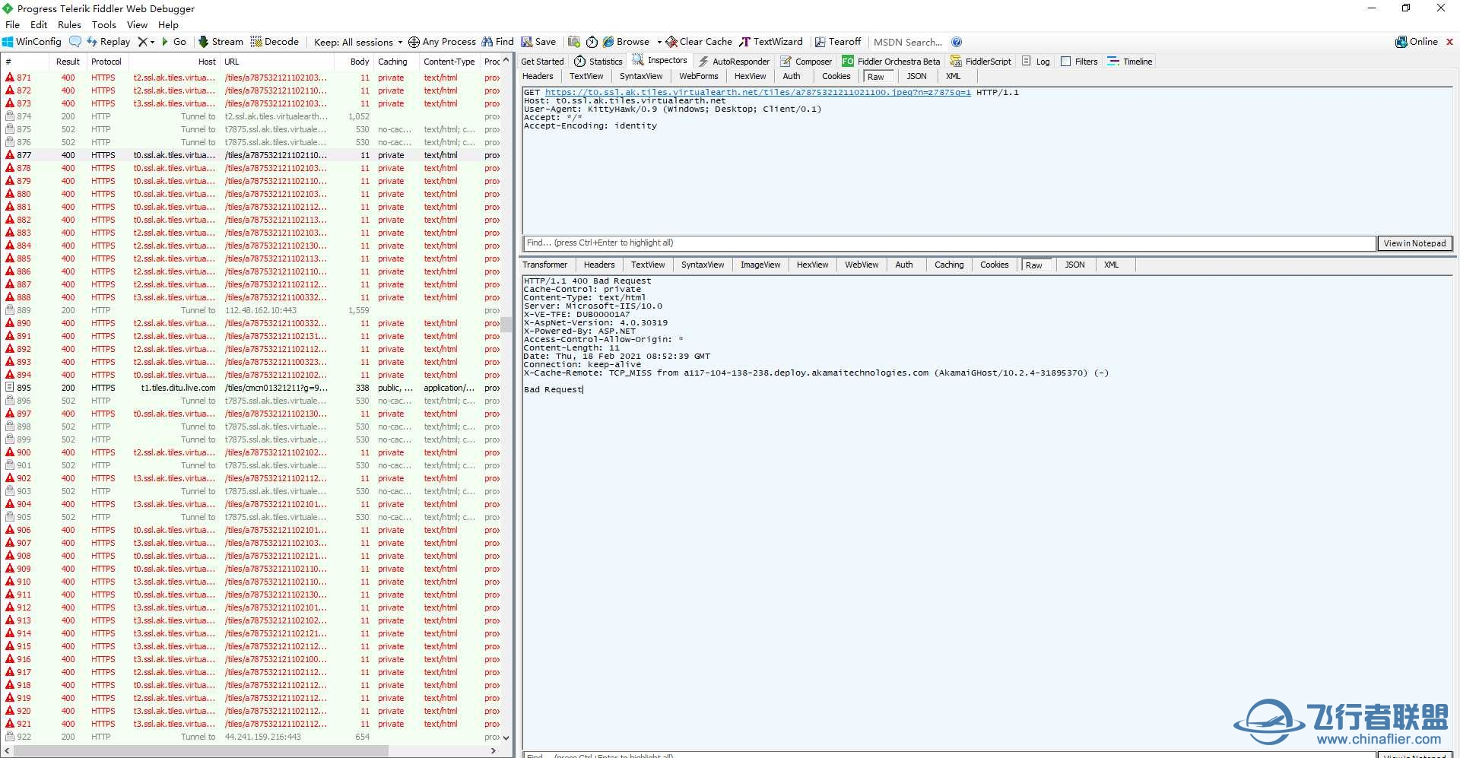Click the timer stopwatch toolbar icon
This screenshot has height=758, width=1460.
pos(592,42)
